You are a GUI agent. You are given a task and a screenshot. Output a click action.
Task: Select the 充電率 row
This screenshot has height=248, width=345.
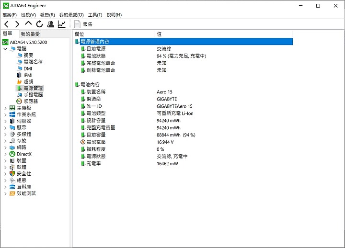coord(184,164)
